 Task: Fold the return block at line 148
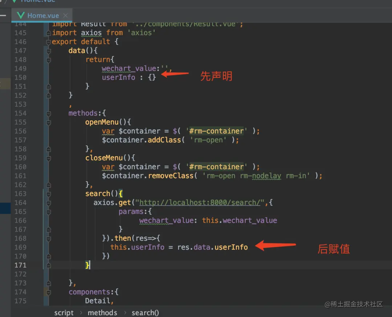click(x=49, y=60)
